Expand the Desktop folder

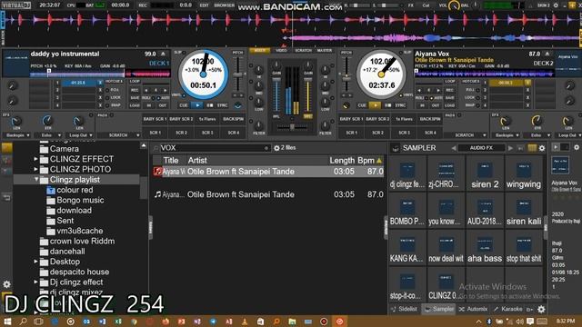click(x=36, y=262)
